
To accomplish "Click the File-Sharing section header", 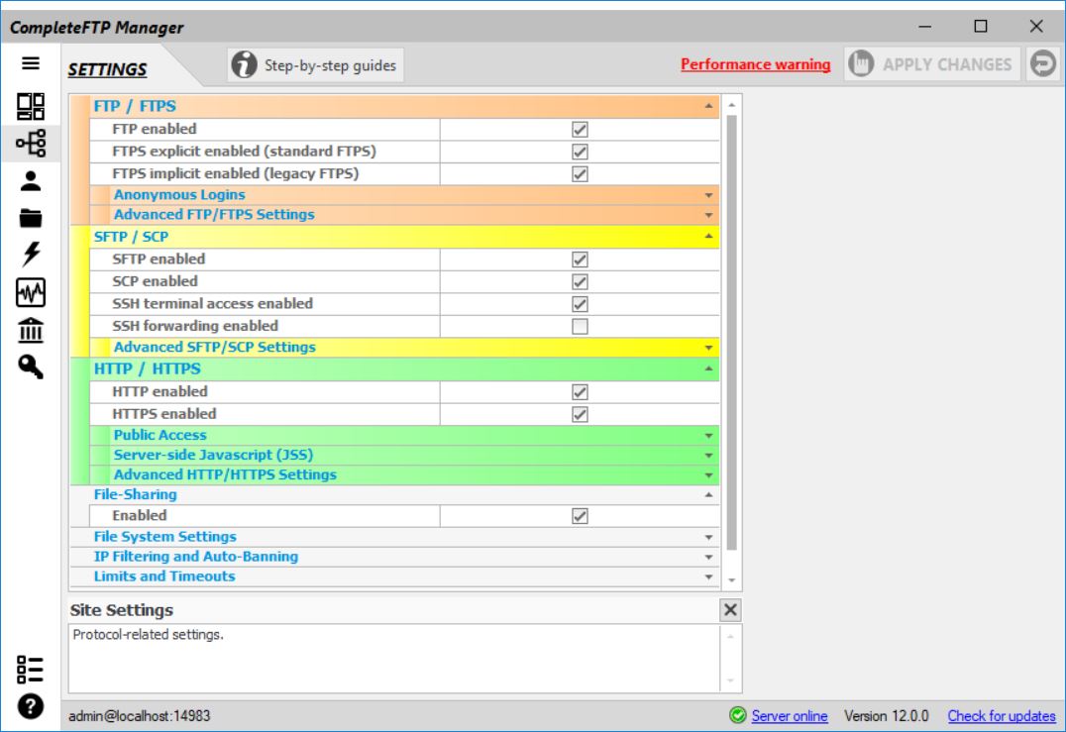I will coord(395,495).
